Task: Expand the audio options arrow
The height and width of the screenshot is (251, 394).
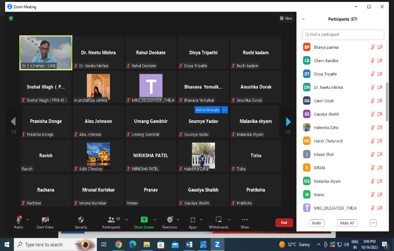Action: click(28, 220)
